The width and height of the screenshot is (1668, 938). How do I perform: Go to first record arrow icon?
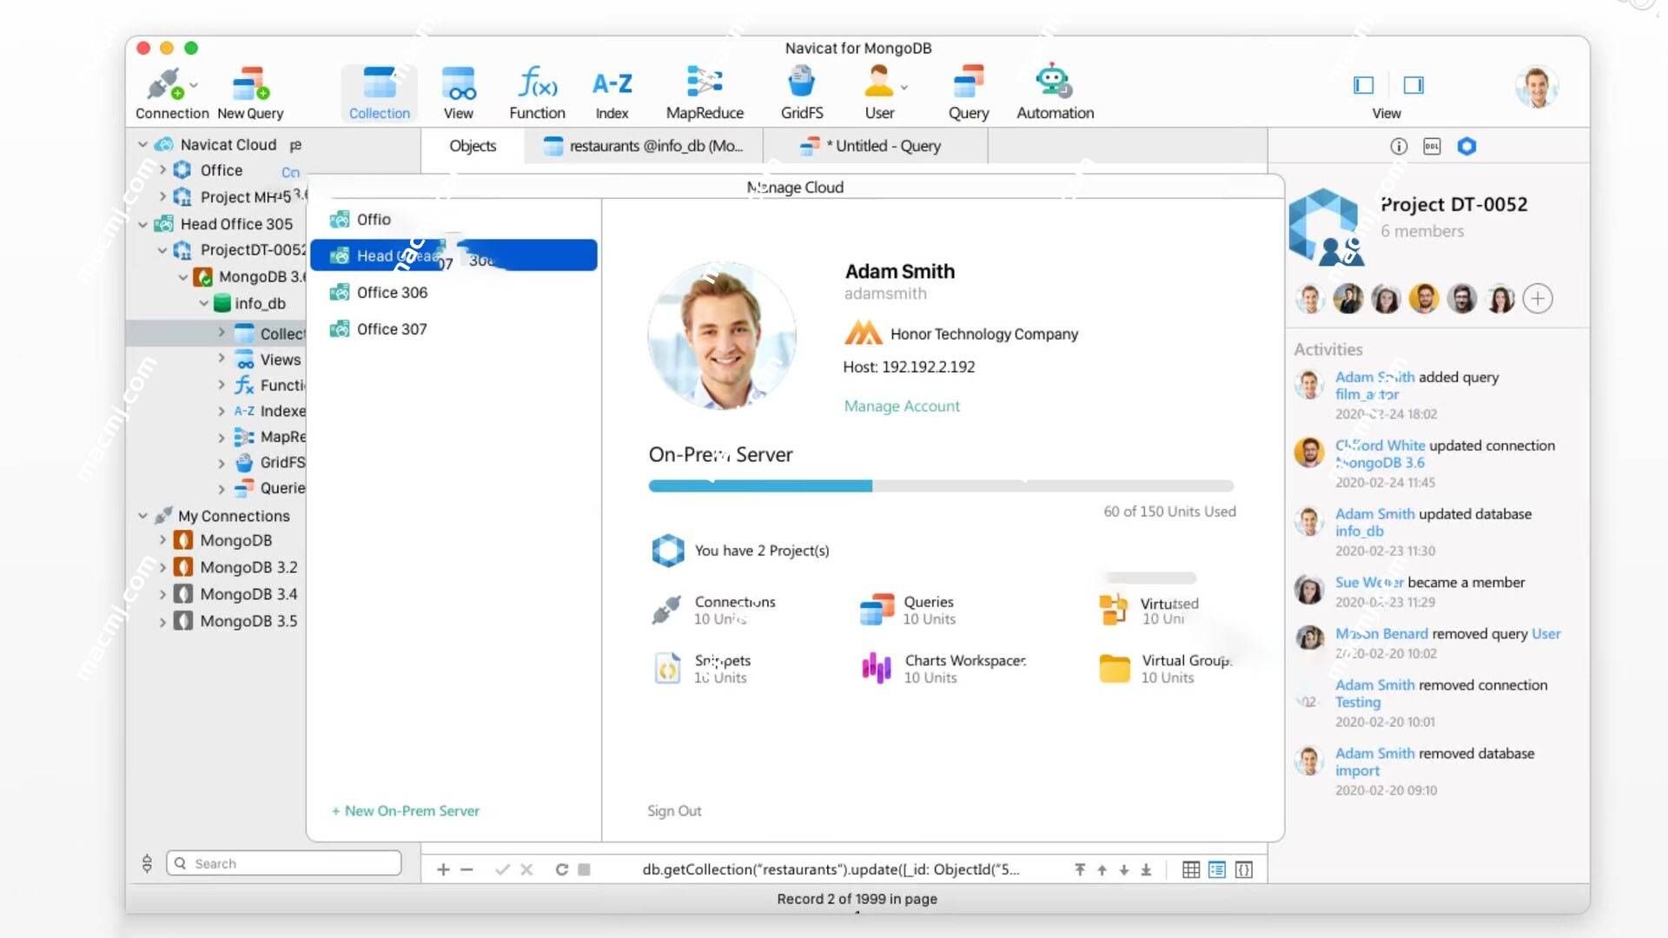click(1080, 869)
